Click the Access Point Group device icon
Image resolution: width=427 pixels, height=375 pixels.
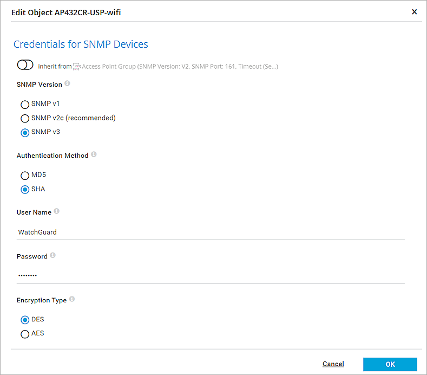(x=76, y=67)
